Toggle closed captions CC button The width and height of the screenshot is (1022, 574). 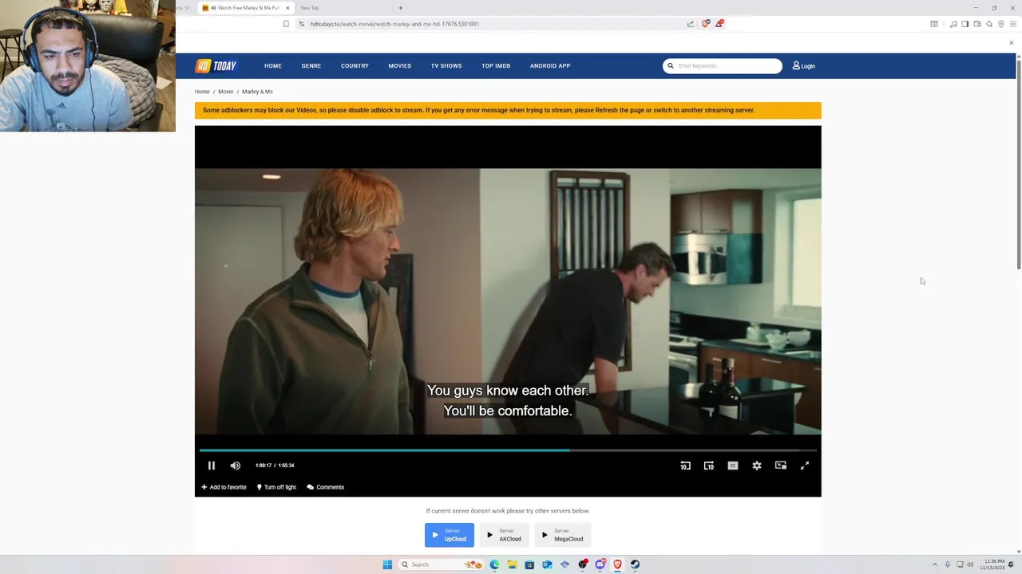(x=733, y=466)
